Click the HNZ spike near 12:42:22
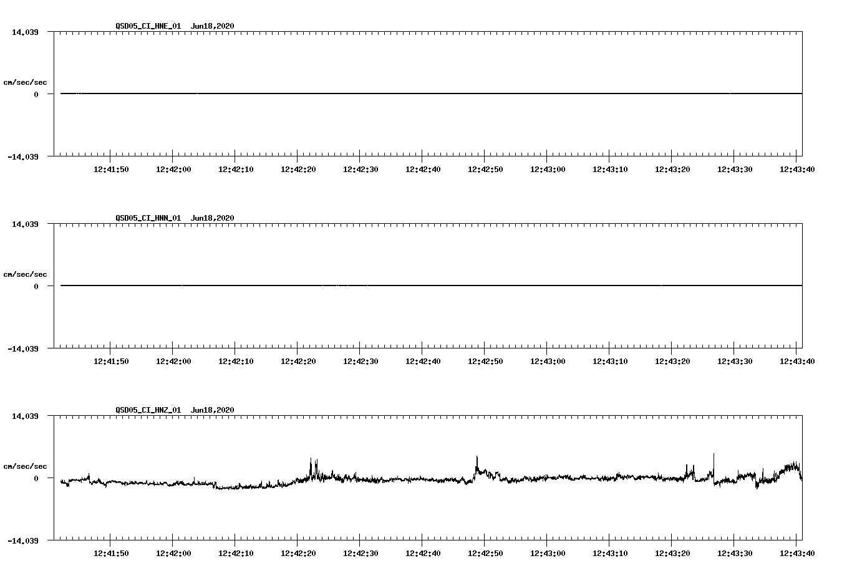This screenshot has width=847, height=576. tap(311, 468)
